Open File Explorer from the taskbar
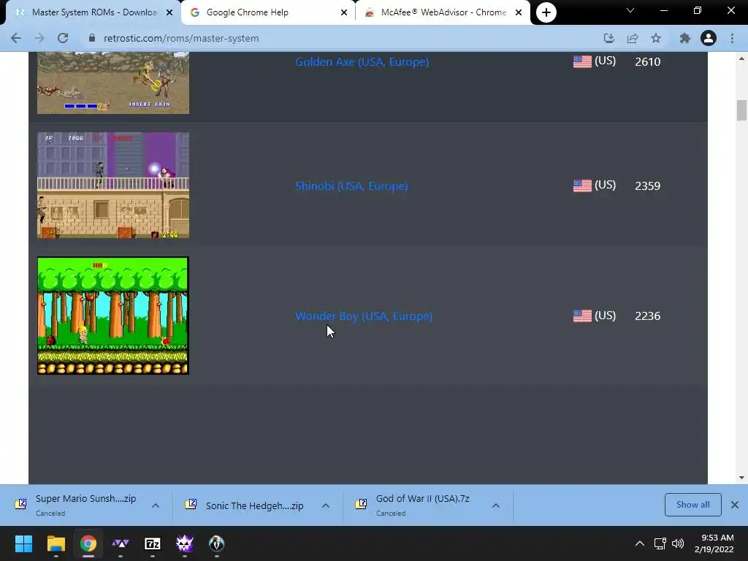This screenshot has width=748, height=561. click(56, 543)
